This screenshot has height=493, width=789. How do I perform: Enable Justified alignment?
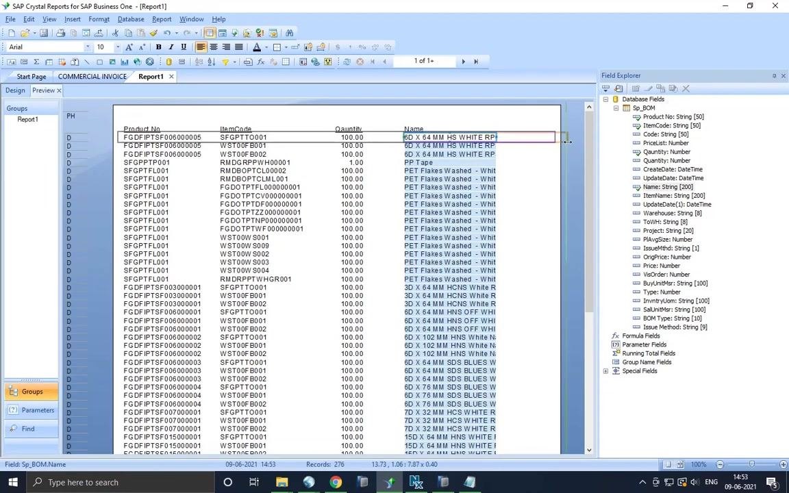[x=239, y=47]
